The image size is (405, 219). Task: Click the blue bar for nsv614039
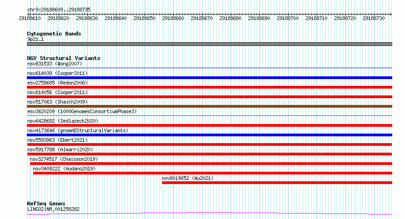coord(209,78)
